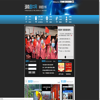The image size is (100, 100).
Task: Click the circular arrow beside latest pictures
Action: click(x=26, y=81)
